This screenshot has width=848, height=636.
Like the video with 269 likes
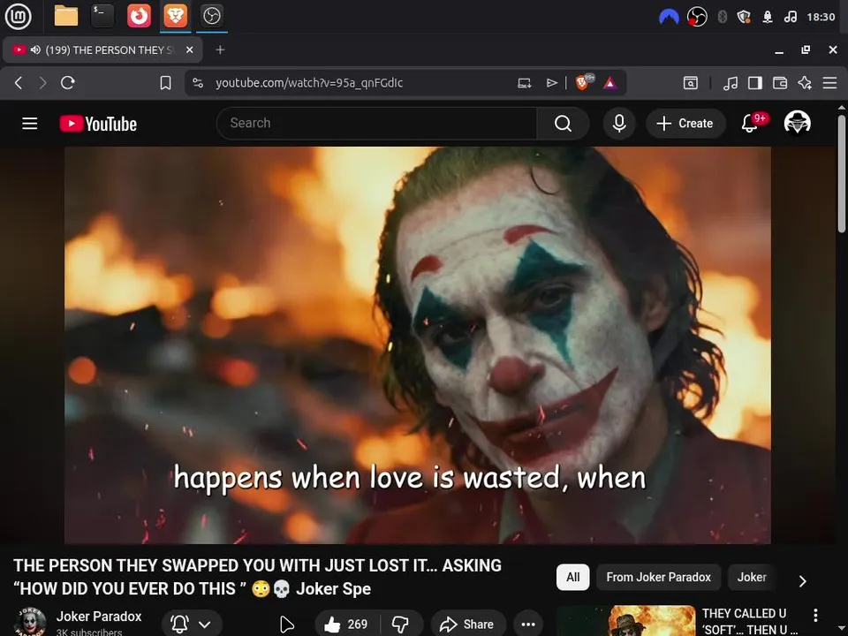point(346,625)
